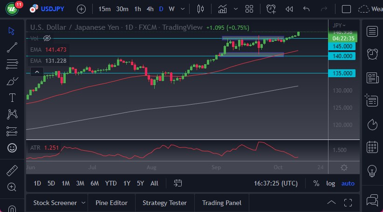Set date range to 5Y
Screen dimensions: 383x212
click(140, 183)
